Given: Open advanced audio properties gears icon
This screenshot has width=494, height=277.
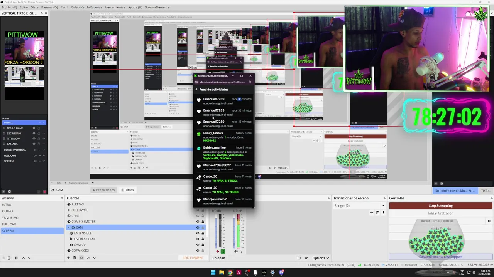Looking at the screenshot, I should (x=306, y=258).
